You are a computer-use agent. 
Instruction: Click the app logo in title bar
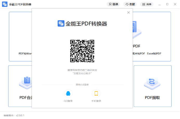click(x=5, y=4)
